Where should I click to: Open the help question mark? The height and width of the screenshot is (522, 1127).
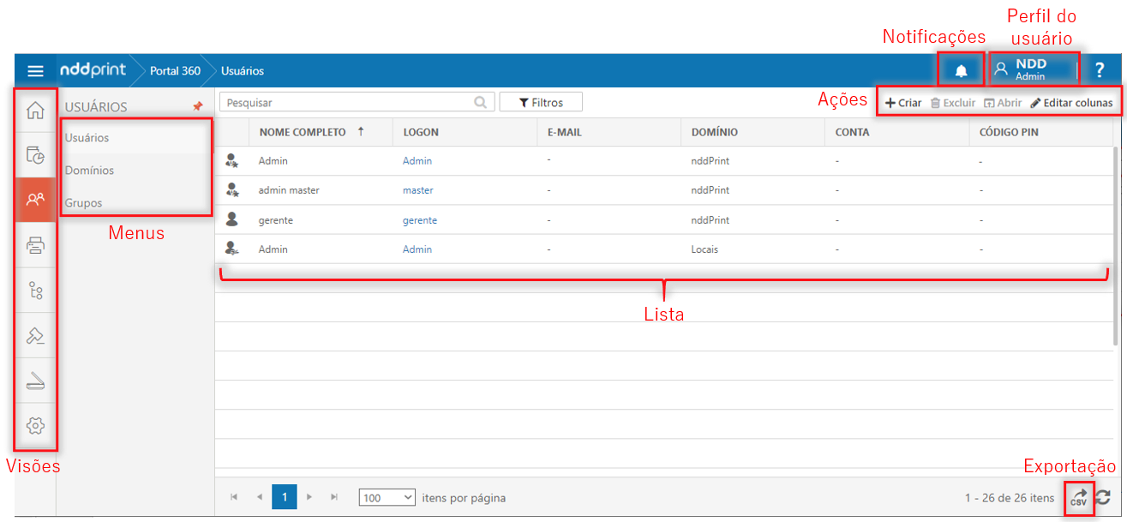[1100, 70]
